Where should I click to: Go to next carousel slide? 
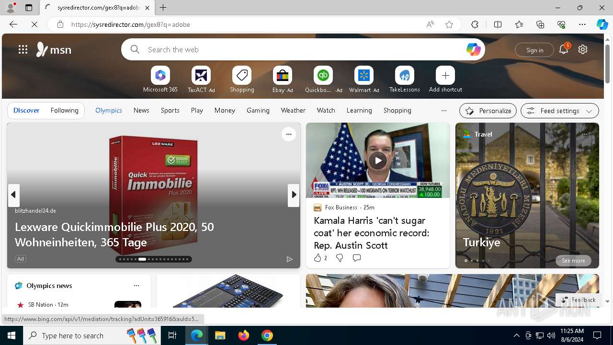point(294,195)
